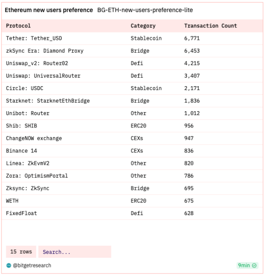Click the Uniswap: UniversalRouter protocol cell

[x=43, y=76]
